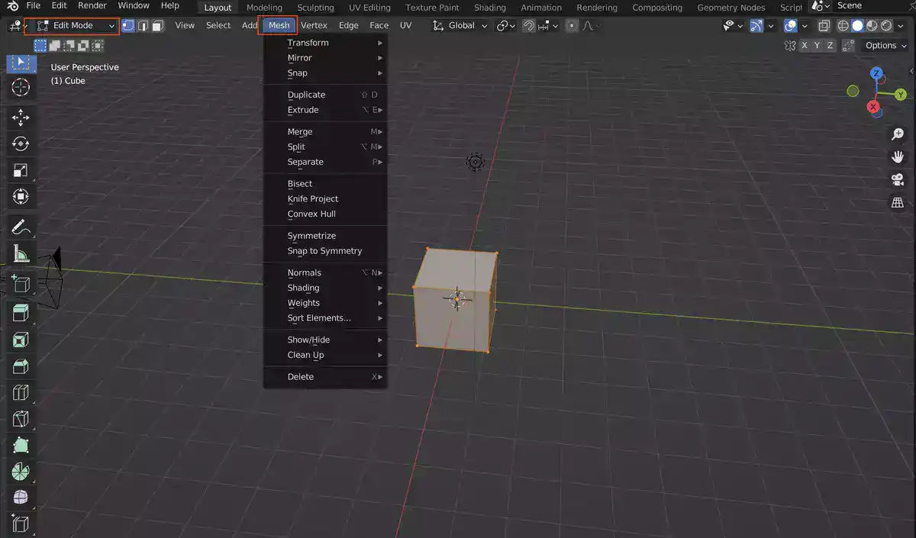The width and height of the screenshot is (916, 538).
Task: Enable edge select mode
Action: [143, 25]
